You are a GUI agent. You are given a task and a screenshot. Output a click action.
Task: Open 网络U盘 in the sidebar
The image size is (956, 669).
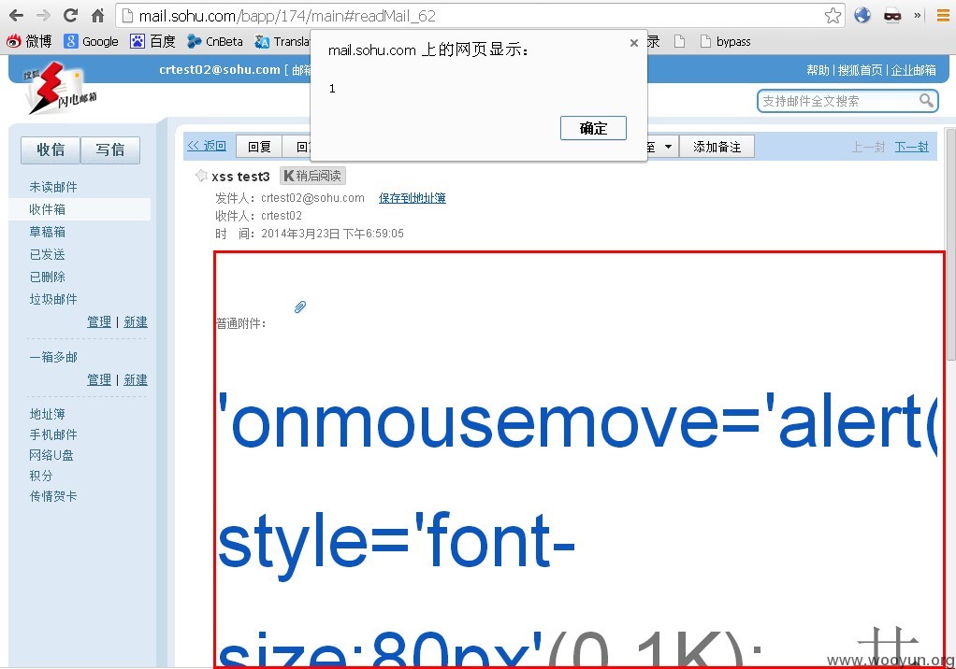51,455
